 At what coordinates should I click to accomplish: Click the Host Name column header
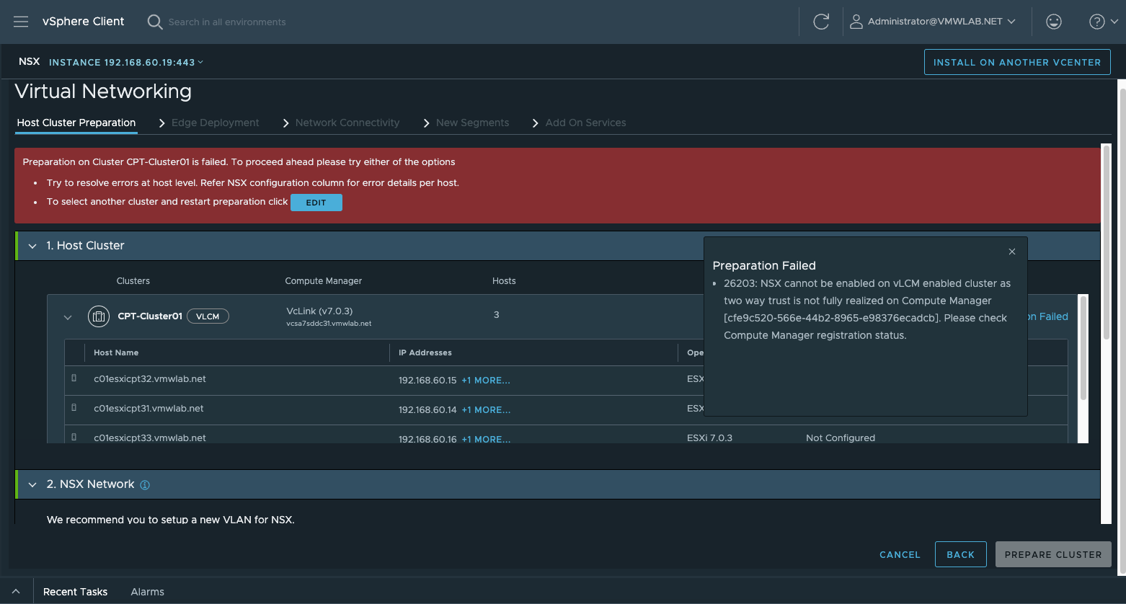pos(116,352)
